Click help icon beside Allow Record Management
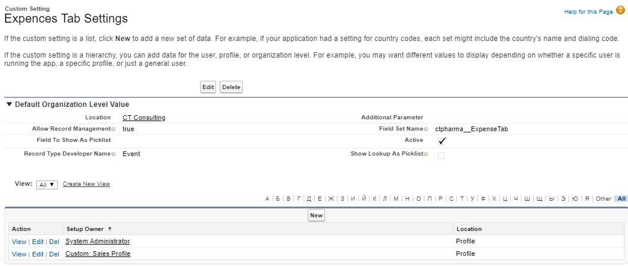This screenshot has height=266, width=628. pos(113,129)
